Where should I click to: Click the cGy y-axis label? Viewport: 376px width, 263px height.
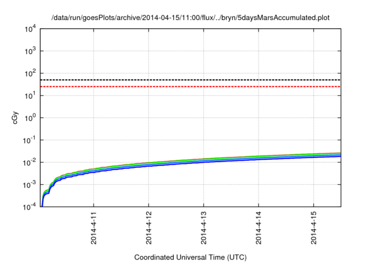15,118
